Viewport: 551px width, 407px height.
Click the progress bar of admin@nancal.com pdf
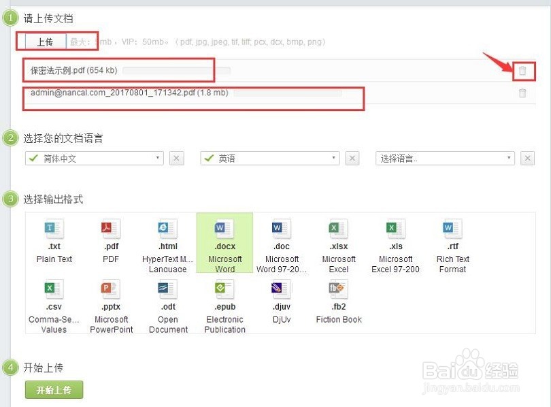288,93
